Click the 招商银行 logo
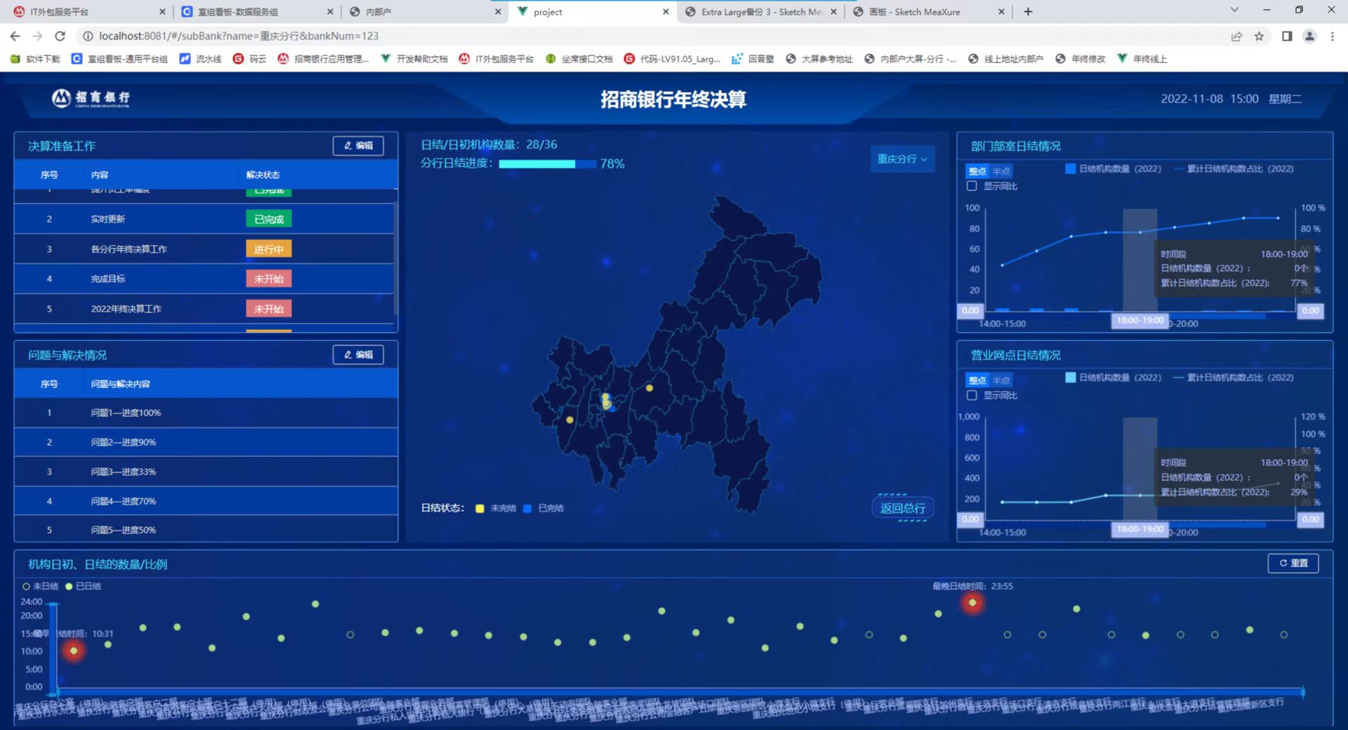This screenshot has height=730, width=1348. coord(91,98)
